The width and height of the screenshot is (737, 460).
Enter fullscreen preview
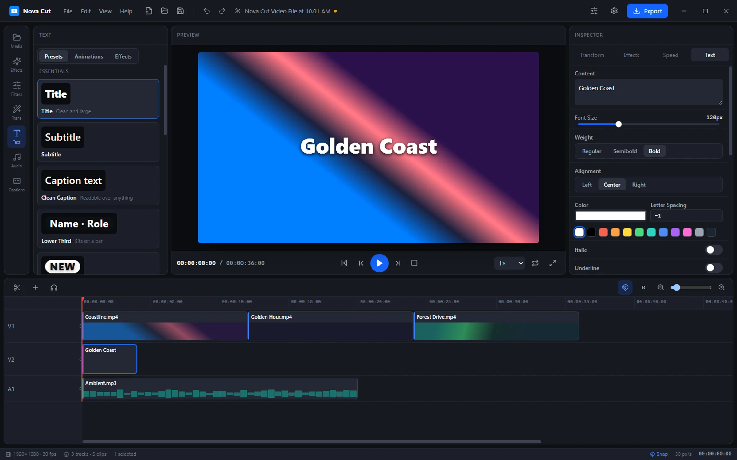553,263
